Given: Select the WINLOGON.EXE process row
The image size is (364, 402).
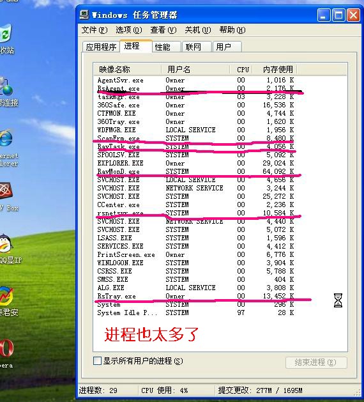Looking at the screenshot, I should [195, 263].
